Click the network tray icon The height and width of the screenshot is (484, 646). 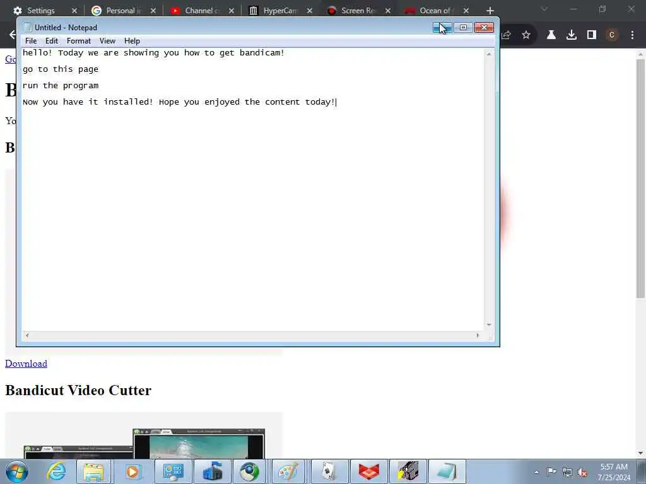coord(567,472)
